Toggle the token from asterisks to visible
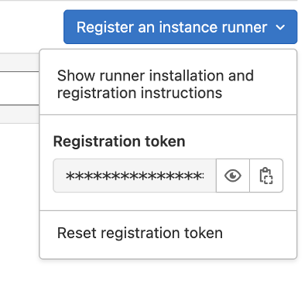308x283 pixels. tap(233, 176)
